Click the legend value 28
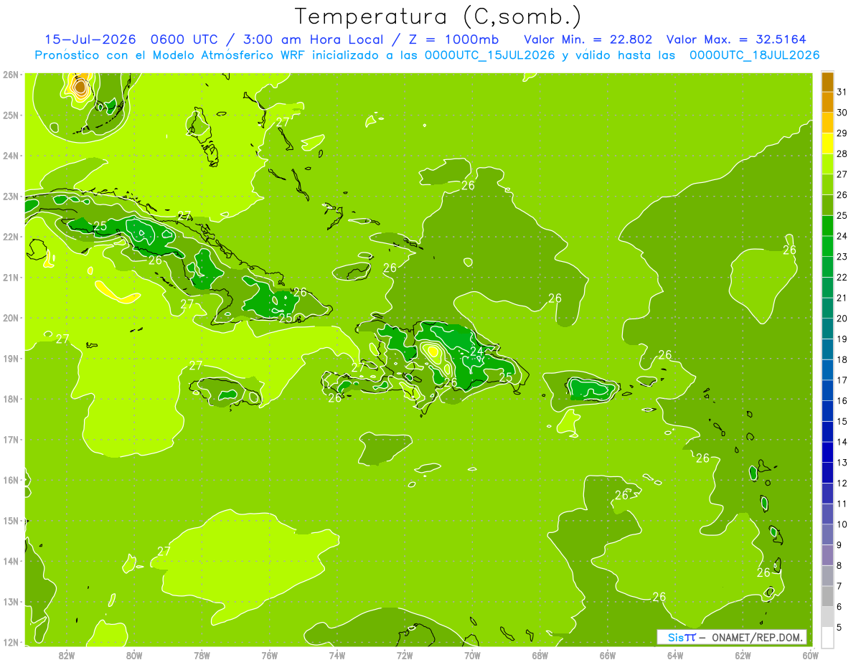 [842, 154]
